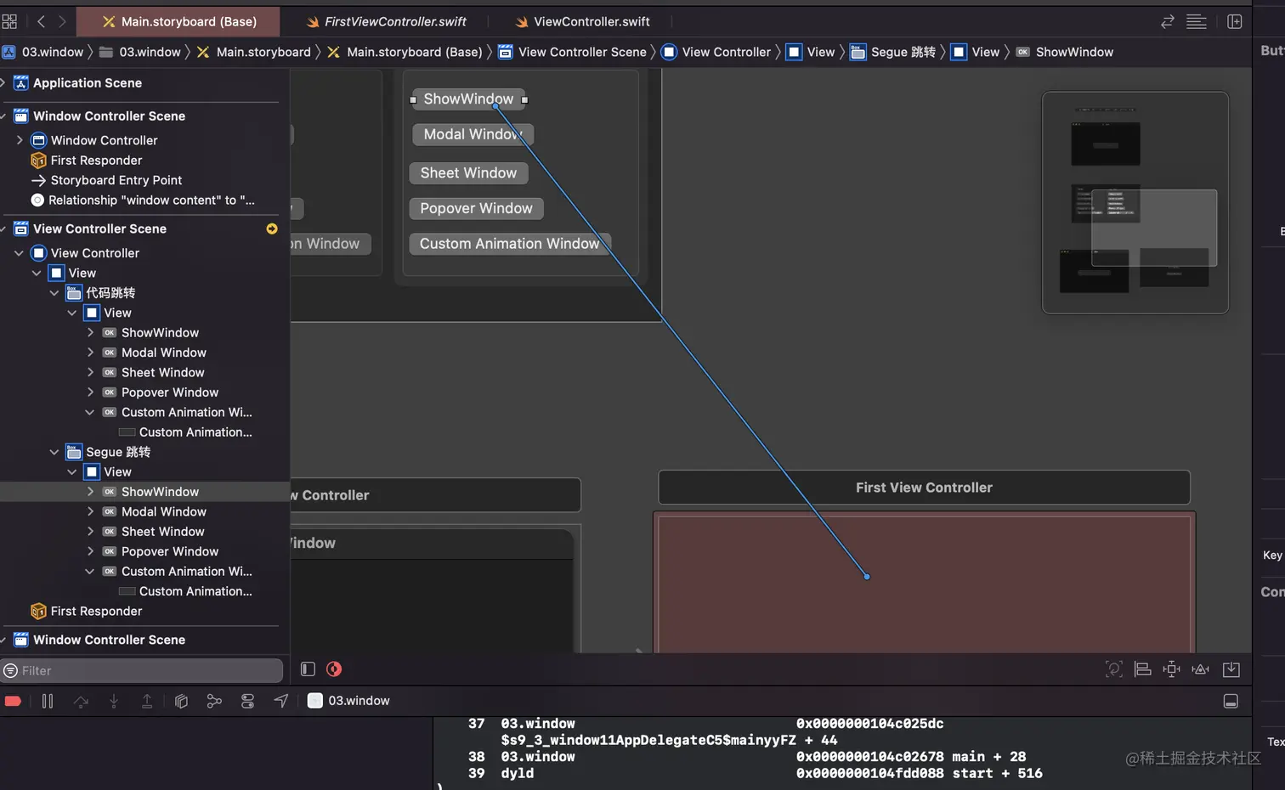Screen dimensions: 1285x790
Task: Collapse the View Controller row's disclosure arrow
Action: pos(19,253)
